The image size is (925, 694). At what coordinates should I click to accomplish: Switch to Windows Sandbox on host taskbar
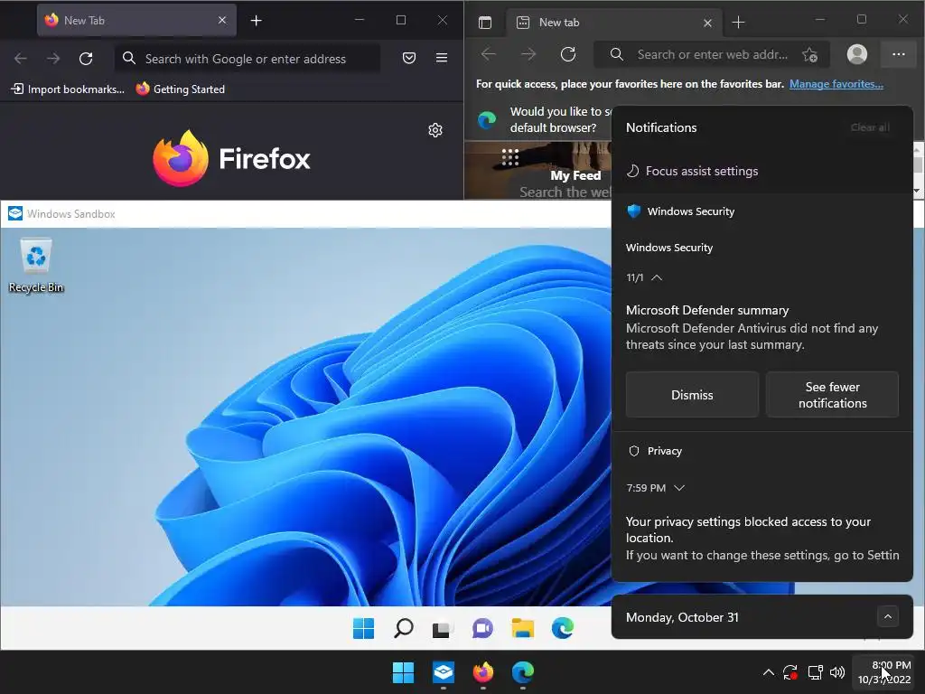pos(444,672)
